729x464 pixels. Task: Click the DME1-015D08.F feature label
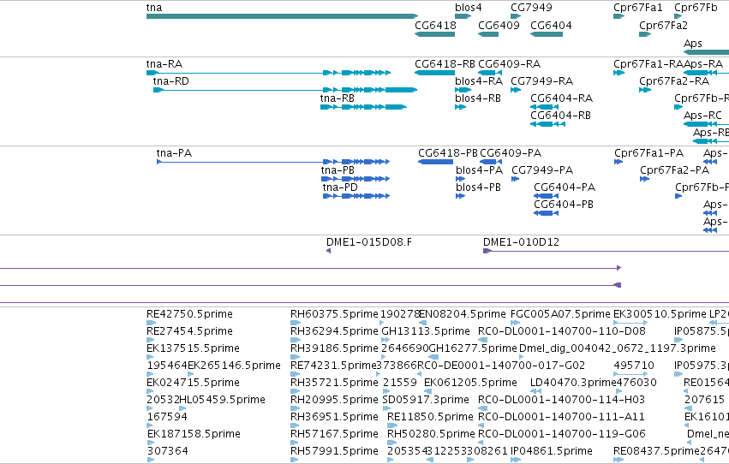pyautogui.click(x=369, y=242)
